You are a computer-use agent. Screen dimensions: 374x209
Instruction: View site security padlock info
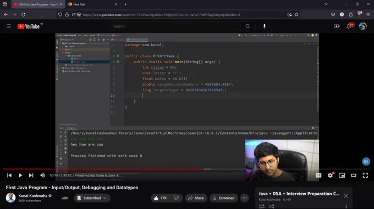pyautogui.click(x=67, y=14)
